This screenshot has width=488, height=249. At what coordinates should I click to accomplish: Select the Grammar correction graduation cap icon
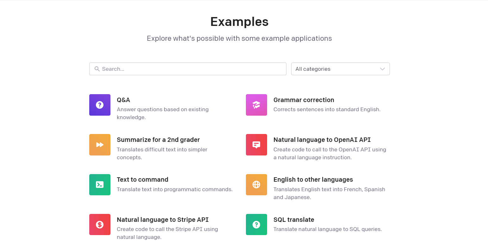pos(256,105)
